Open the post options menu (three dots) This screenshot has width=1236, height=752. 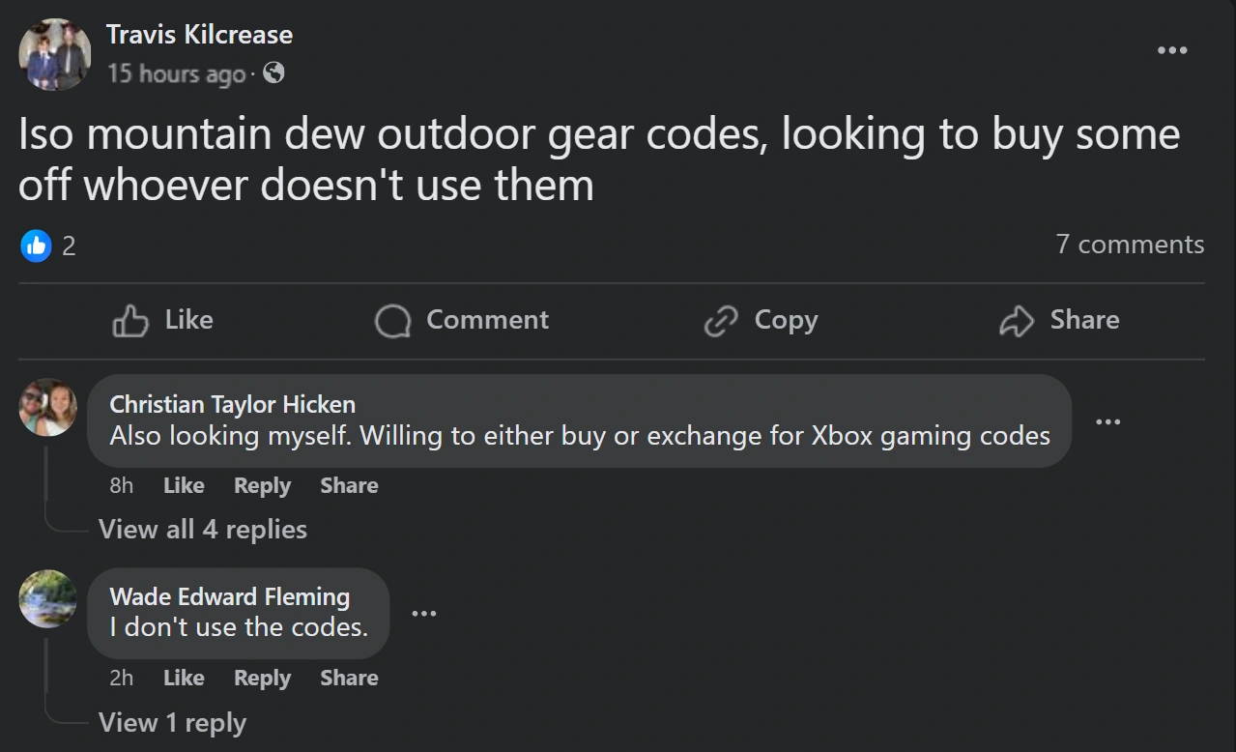1171,49
